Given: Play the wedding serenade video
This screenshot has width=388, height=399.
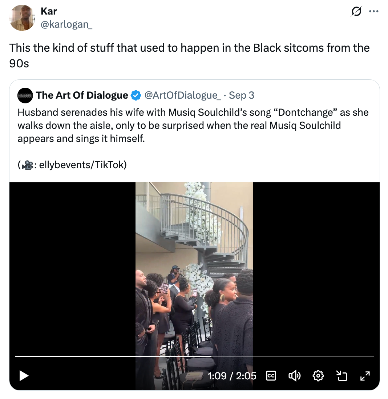Looking at the screenshot, I should point(24,375).
